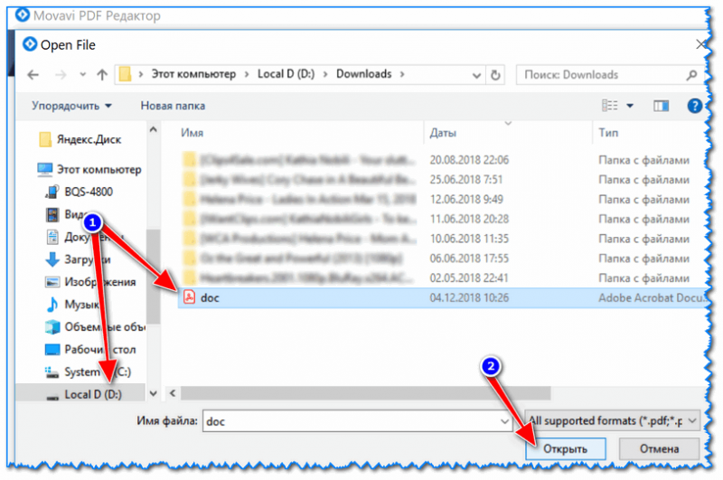Open 'Загрузки' folder in sidebar
723x480 pixels.
[79, 259]
